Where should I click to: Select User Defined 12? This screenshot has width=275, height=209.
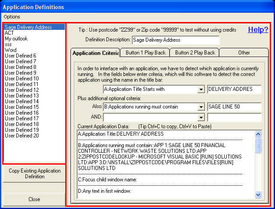[34, 90]
